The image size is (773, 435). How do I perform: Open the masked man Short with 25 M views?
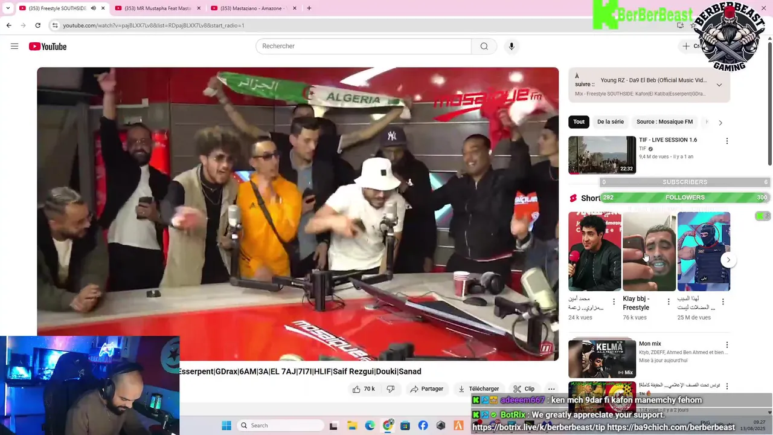pos(704,251)
